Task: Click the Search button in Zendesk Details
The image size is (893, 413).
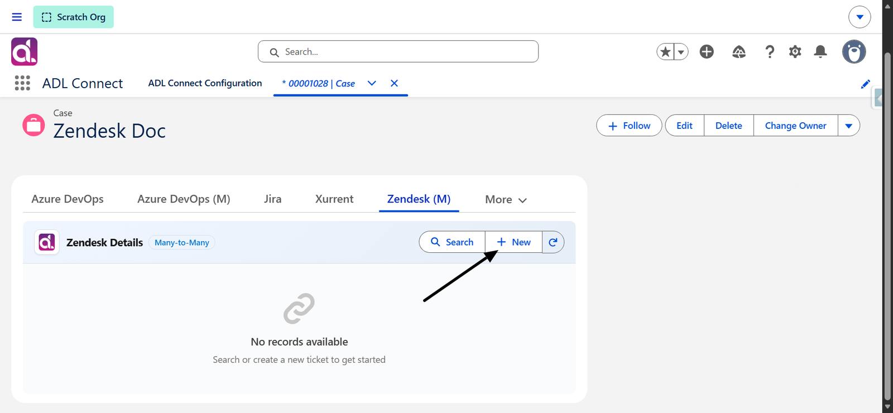Action: point(452,242)
